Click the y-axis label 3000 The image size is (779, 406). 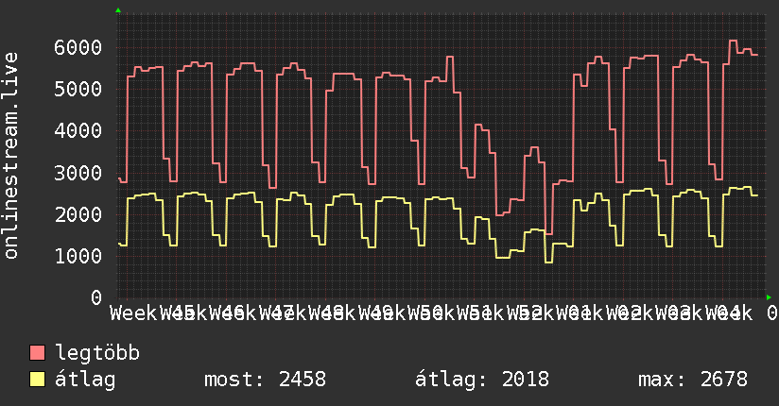[x=78, y=173]
